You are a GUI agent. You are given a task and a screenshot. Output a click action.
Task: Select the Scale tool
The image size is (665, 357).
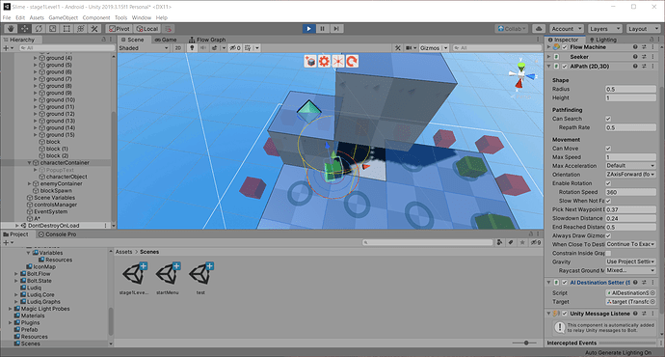[53, 28]
